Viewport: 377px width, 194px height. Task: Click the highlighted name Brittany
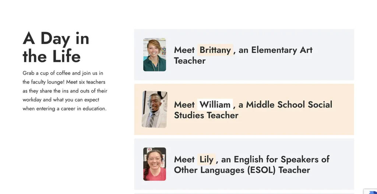click(x=215, y=50)
